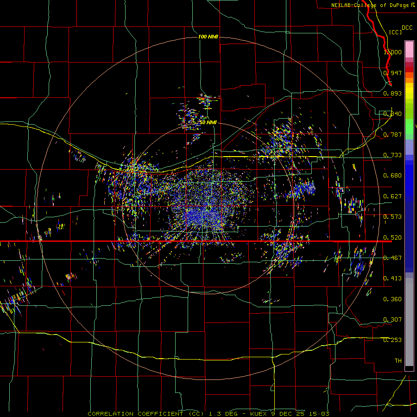Click the 0.573 scale value

pyautogui.click(x=392, y=217)
